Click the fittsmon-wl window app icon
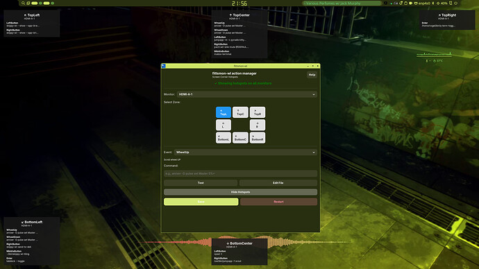 tap(163, 66)
